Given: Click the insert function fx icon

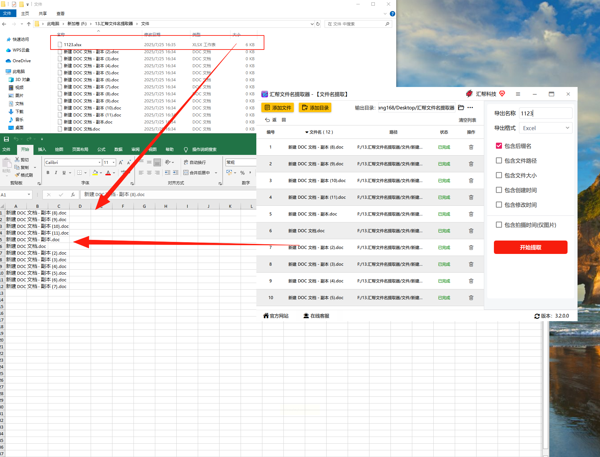Looking at the screenshot, I should point(73,195).
